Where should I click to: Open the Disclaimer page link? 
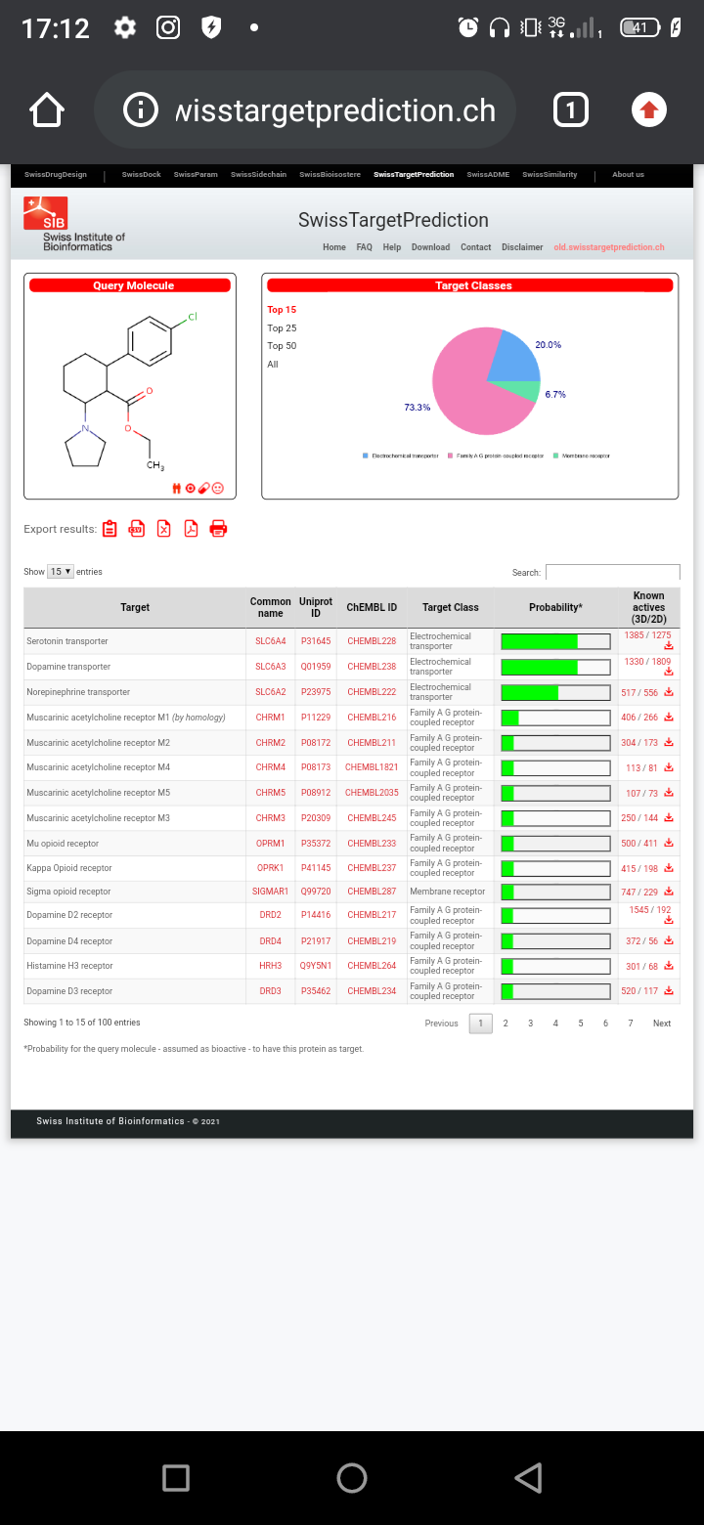point(522,247)
